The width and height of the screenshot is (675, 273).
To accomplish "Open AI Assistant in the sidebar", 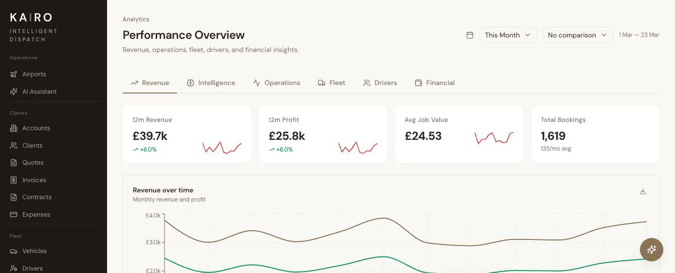I will [x=54, y=91].
